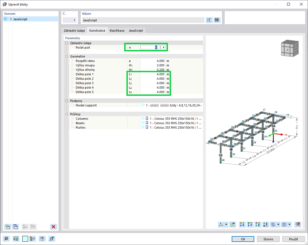Edit Délka pole 3 value
308x245 pixels.
pyautogui.click(x=153, y=83)
